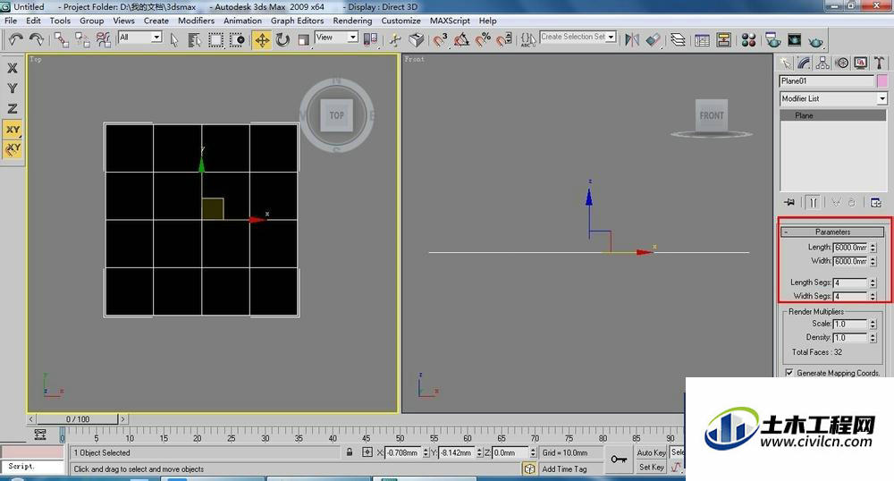This screenshot has width=894, height=481.
Task: Select the Select and Link tool
Action: 62,39
